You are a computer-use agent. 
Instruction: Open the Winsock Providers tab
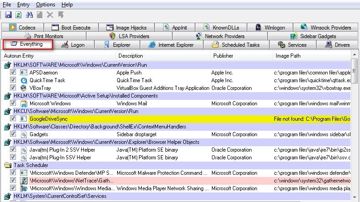[x=326, y=27]
